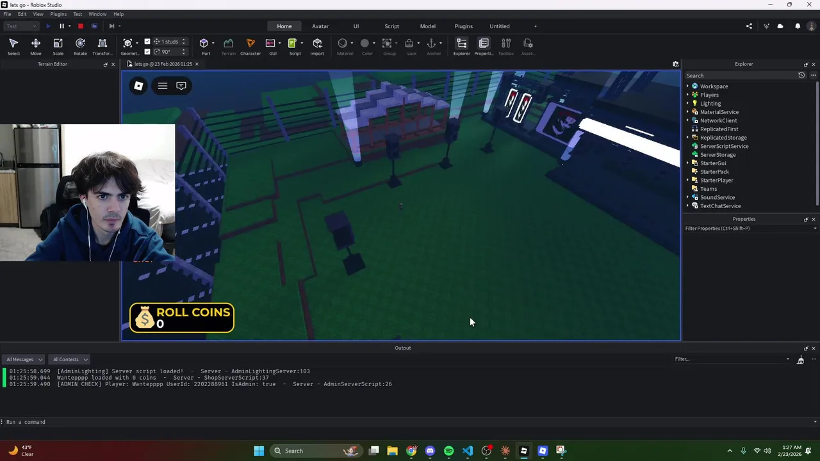Image resolution: width=820 pixels, height=461 pixels.
Task: Open the Geometry tool dropdown arrow
Action: (x=138, y=44)
